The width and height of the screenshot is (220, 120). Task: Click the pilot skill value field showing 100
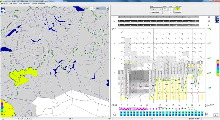coord(171,12)
